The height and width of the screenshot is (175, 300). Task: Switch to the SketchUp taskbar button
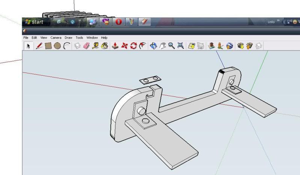coord(145,22)
